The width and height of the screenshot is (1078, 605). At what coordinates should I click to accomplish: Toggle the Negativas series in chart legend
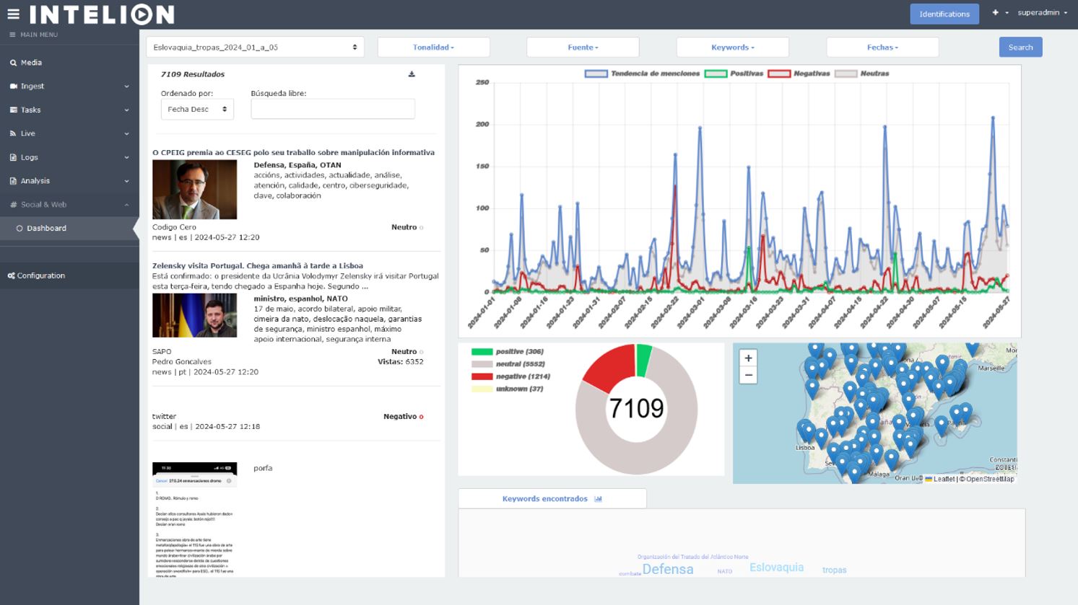click(778, 74)
